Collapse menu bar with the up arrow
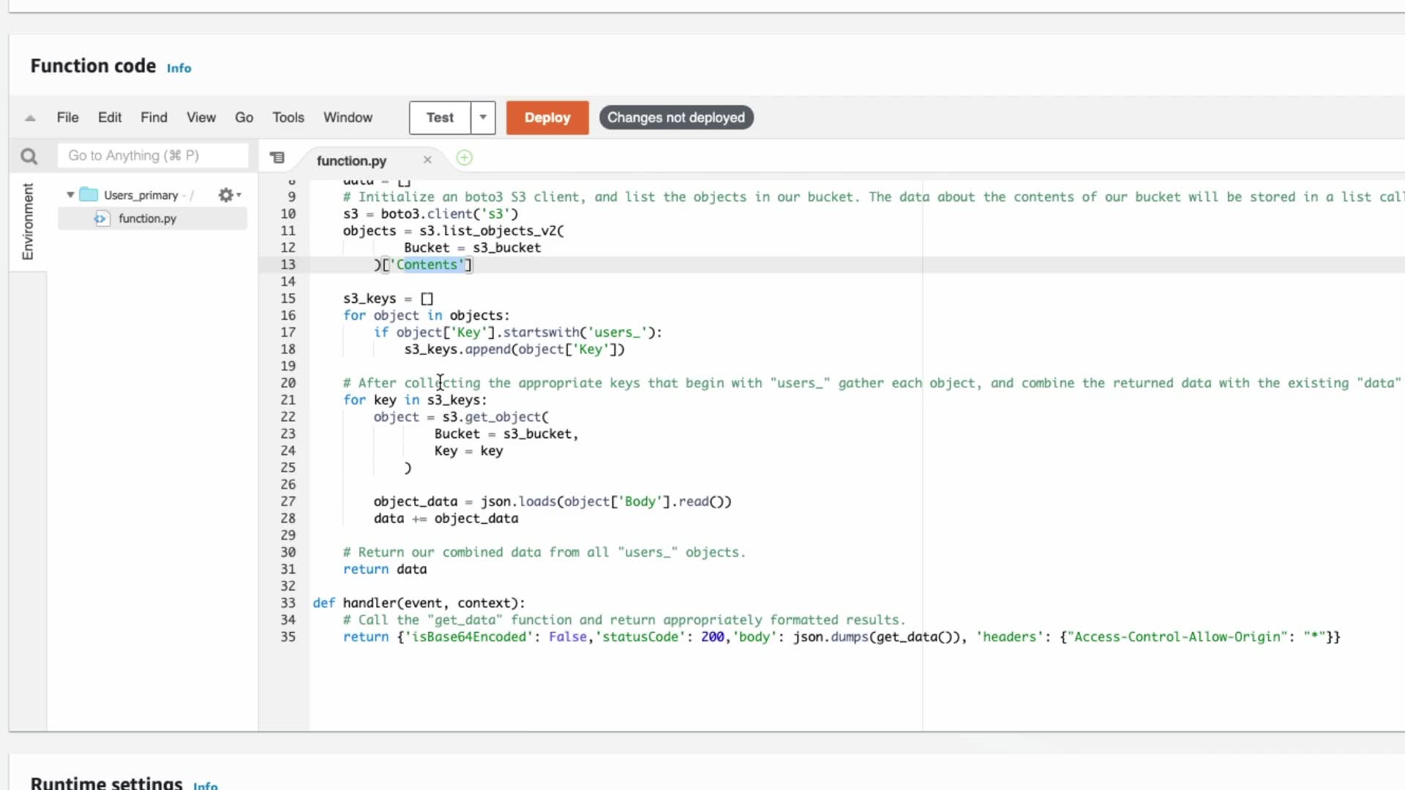This screenshot has height=790, width=1405. pos(30,118)
